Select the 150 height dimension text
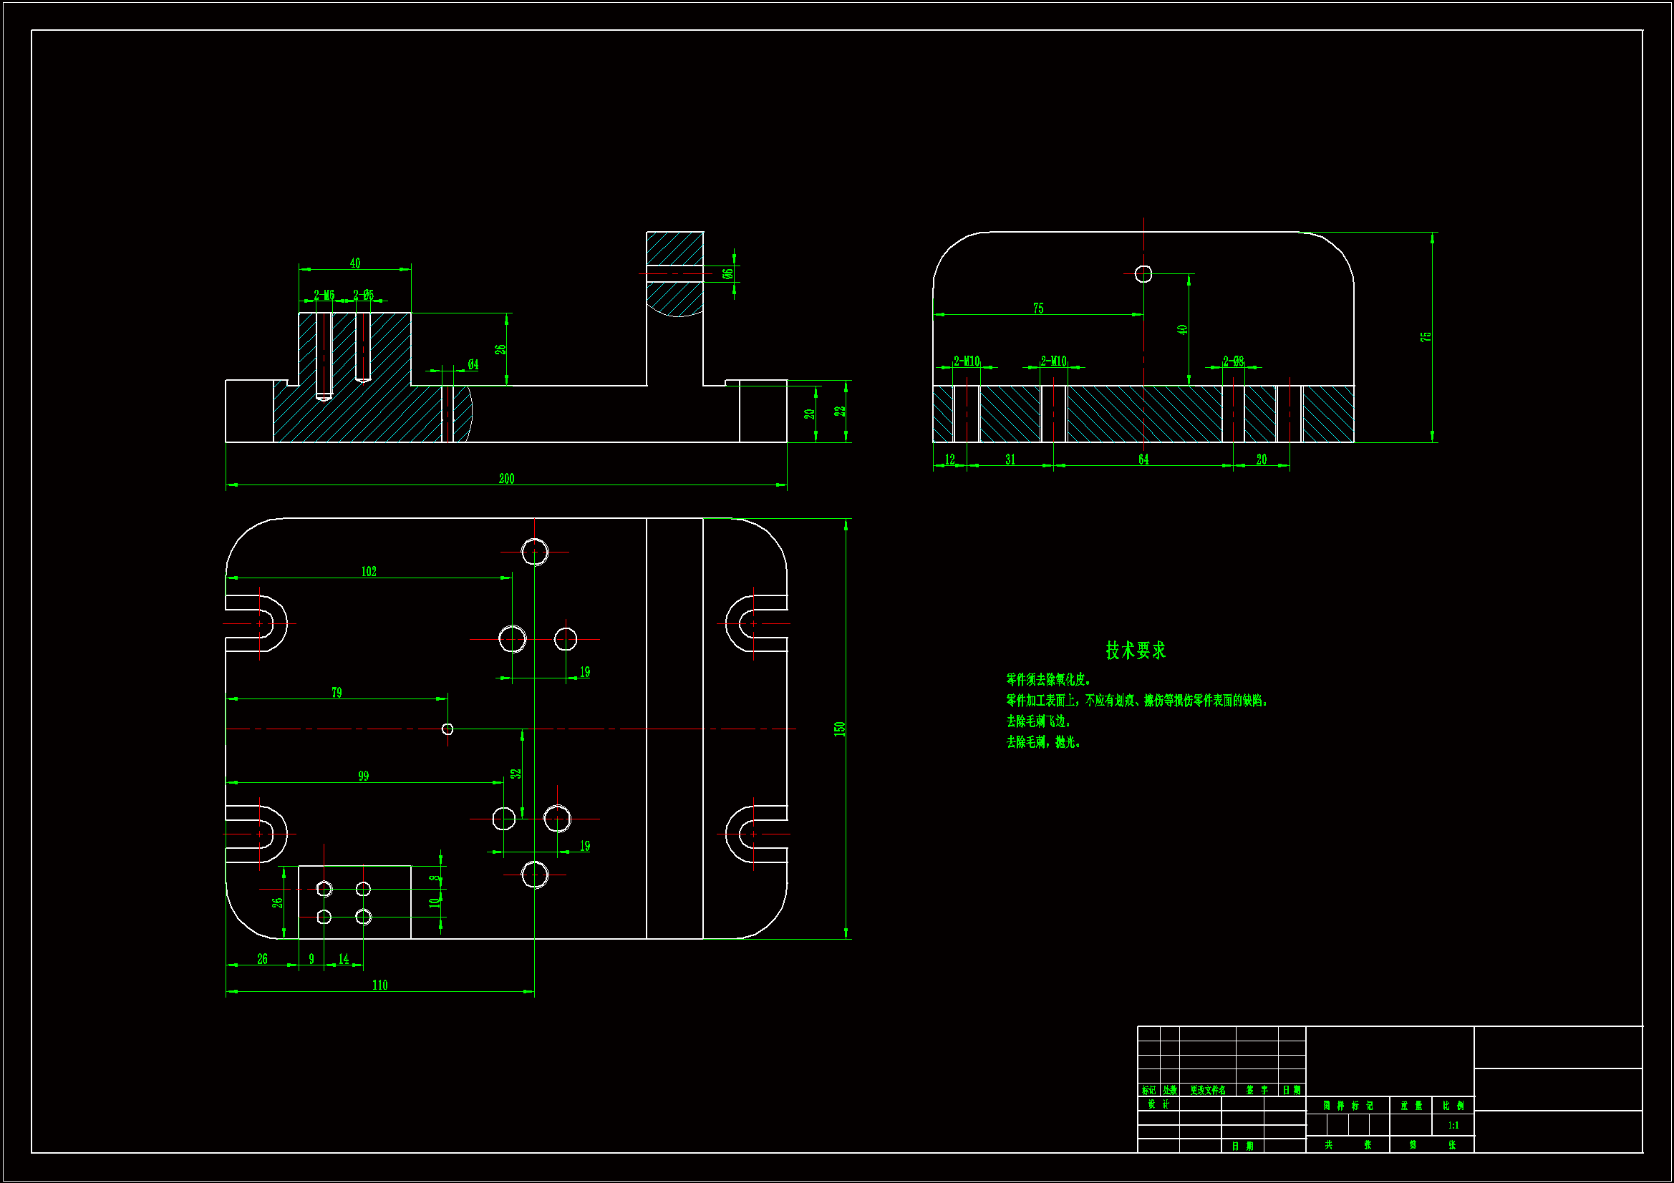 (x=839, y=729)
